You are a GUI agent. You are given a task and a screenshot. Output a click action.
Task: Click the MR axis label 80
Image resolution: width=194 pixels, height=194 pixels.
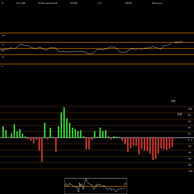189,115
